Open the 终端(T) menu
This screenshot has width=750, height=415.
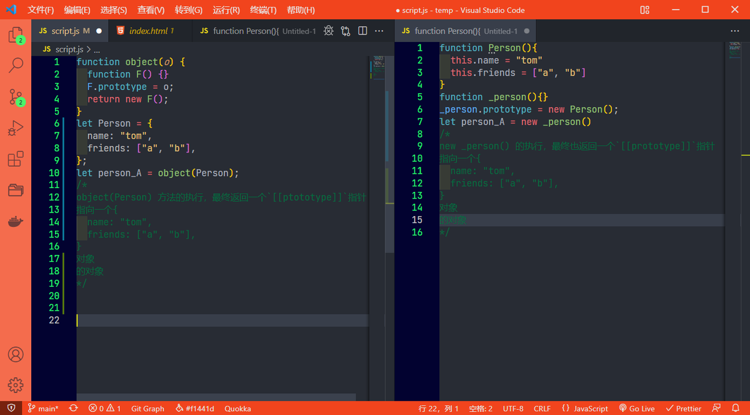click(263, 10)
